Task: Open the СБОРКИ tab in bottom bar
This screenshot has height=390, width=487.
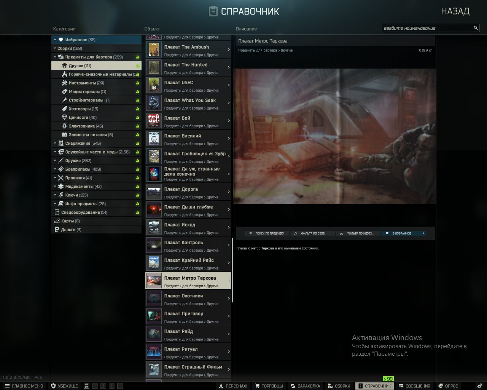Action: [x=339, y=386]
